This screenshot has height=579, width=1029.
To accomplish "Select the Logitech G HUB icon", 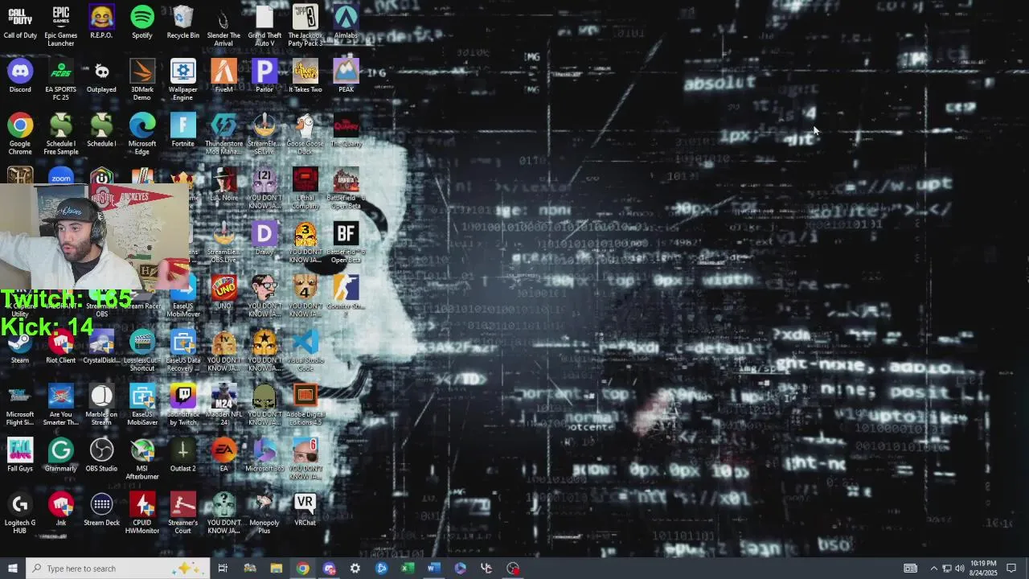I will click(20, 511).
